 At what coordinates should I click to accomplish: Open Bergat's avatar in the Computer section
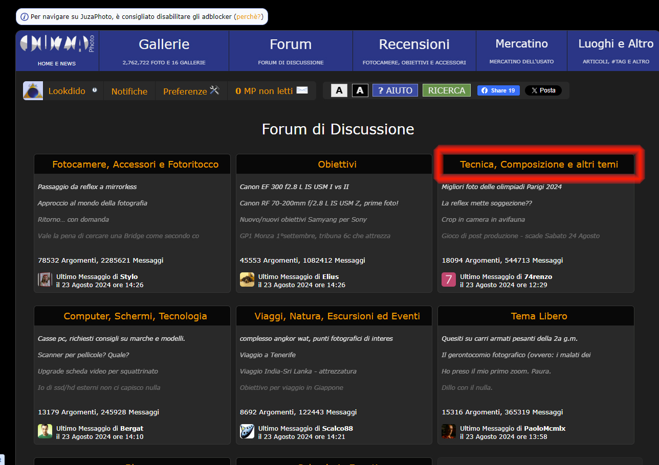45,432
